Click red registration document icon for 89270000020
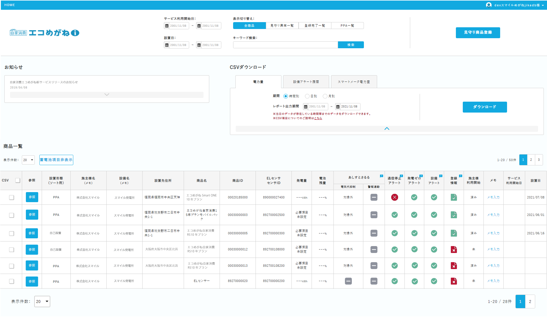Image resolution: width=547 pixels, height=317 pixels. click(x=454, y=281)
